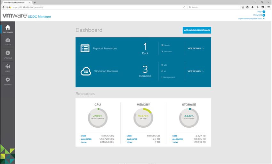Open the Lifecycle download icon in sidebar
This screenshot has width=272, height=164.
(x=8, y=53)
